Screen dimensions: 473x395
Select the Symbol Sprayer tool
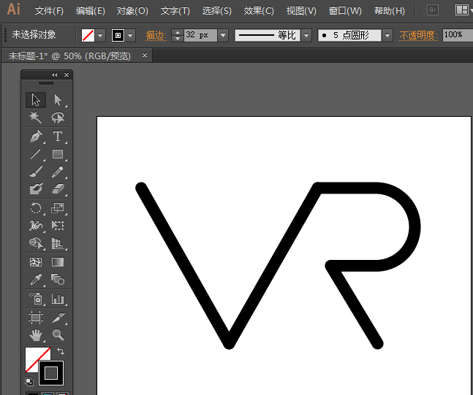(x=36, y=299)
